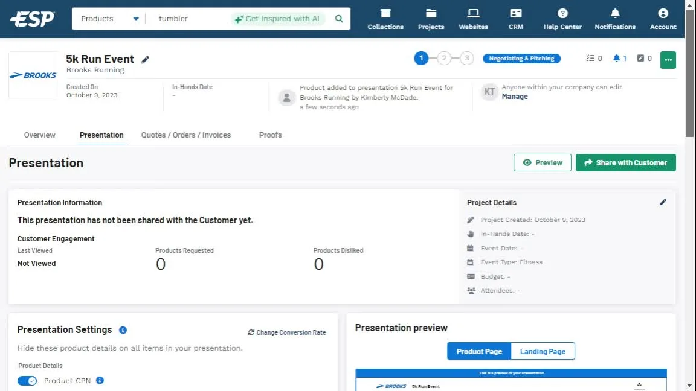Click Get Inspired with AI
This screenshot has width=696, height=391.
coord(278,19)
